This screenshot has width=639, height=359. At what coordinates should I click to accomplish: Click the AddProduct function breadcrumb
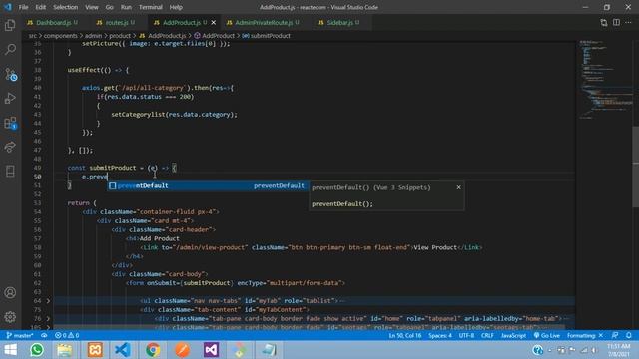point(215,36)
